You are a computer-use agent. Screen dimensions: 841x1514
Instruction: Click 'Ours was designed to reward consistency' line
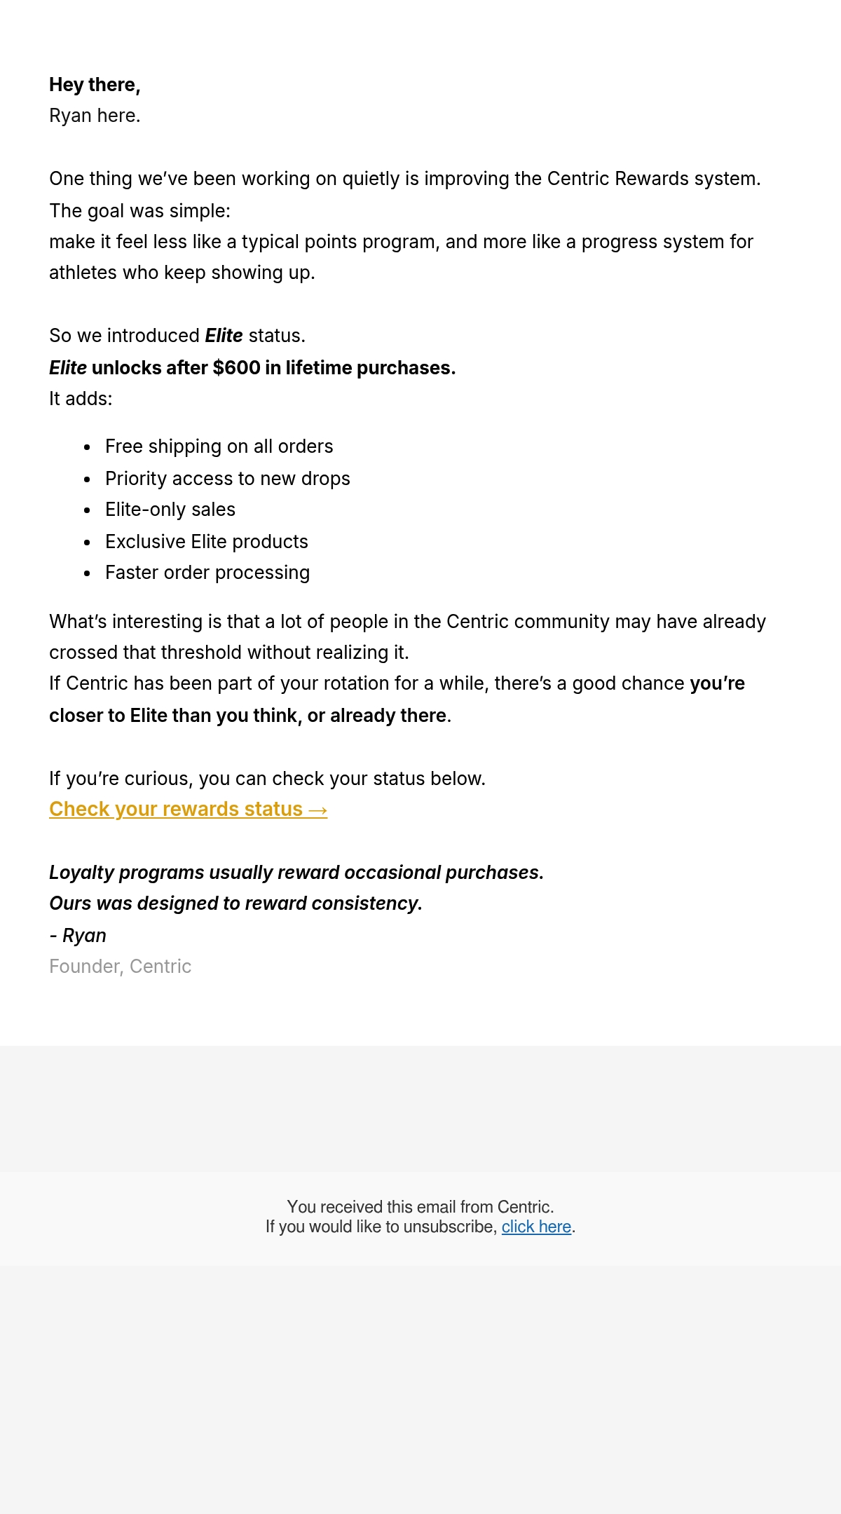(x=235, y=903)
